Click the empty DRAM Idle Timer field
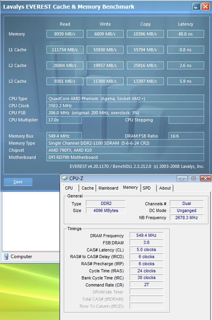 (147, 292)
